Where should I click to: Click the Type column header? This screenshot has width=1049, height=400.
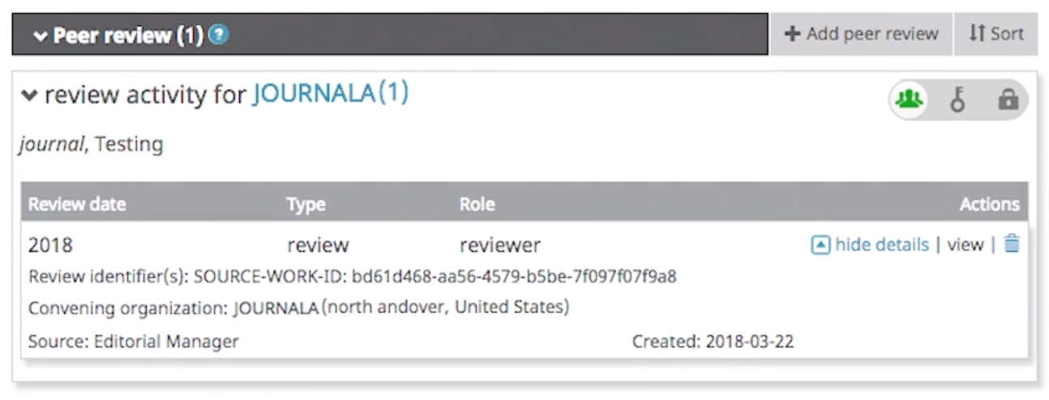tap(306, 204)
